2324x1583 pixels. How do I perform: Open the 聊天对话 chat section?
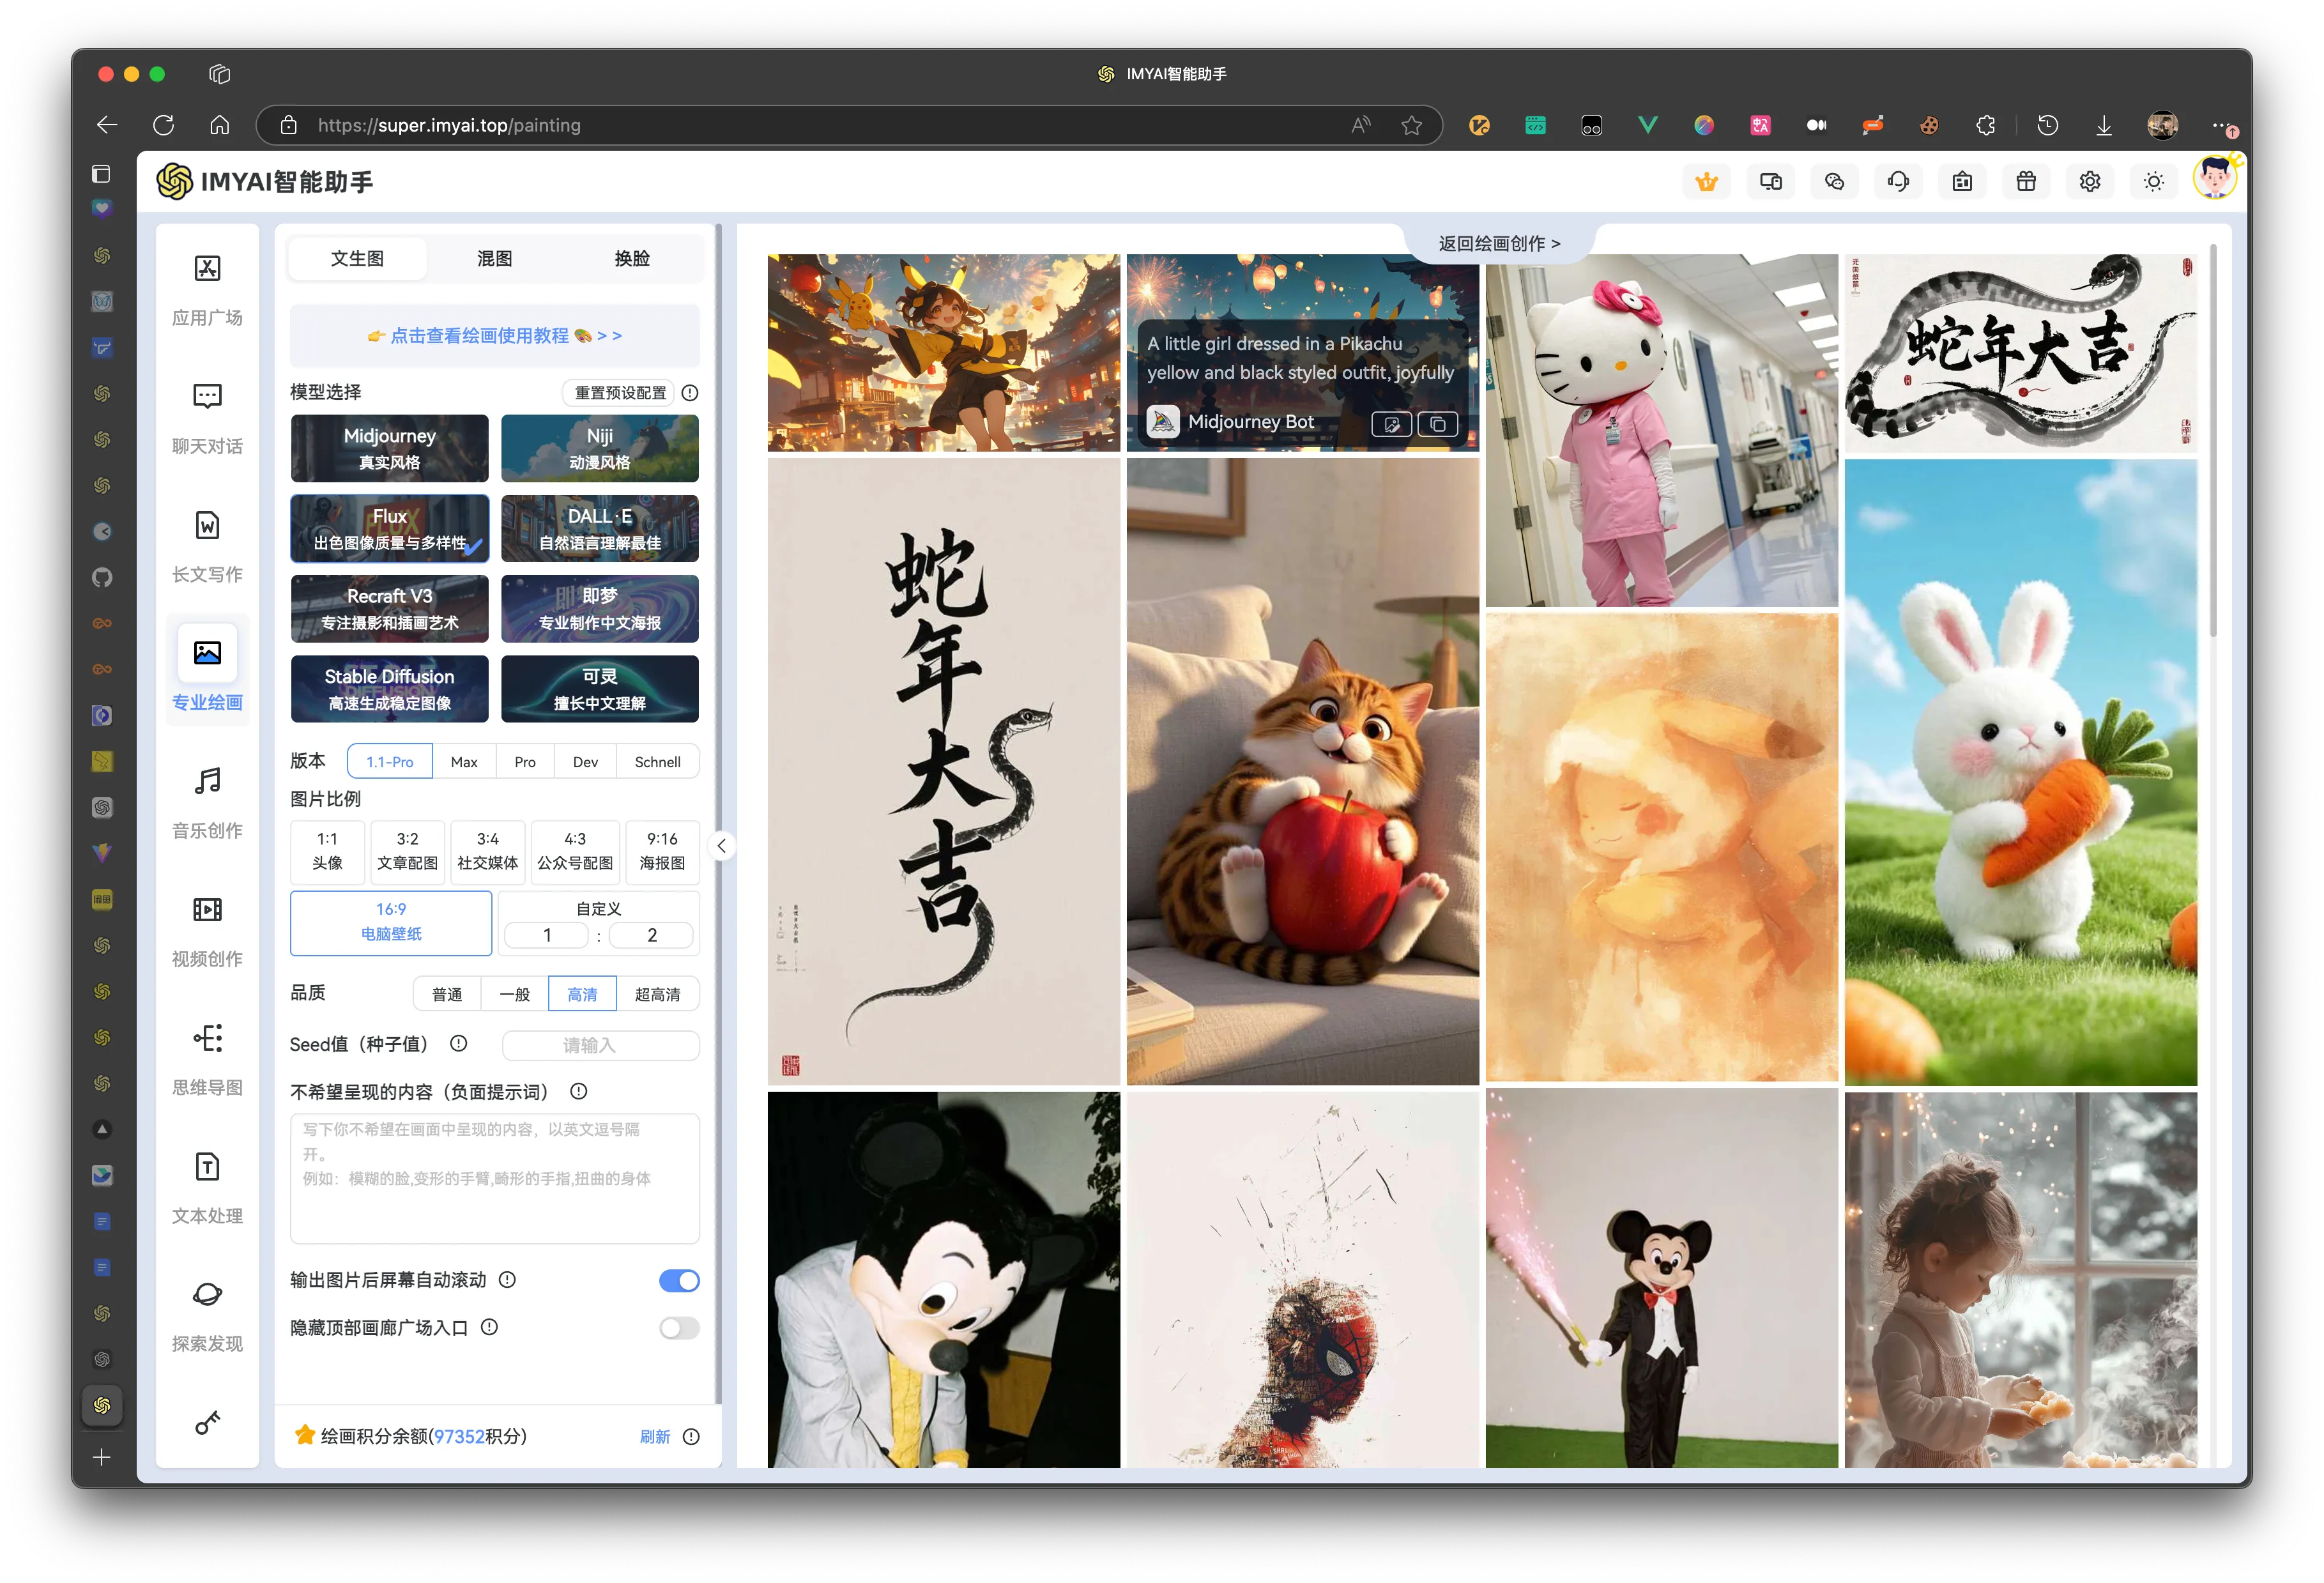point(207,418)
